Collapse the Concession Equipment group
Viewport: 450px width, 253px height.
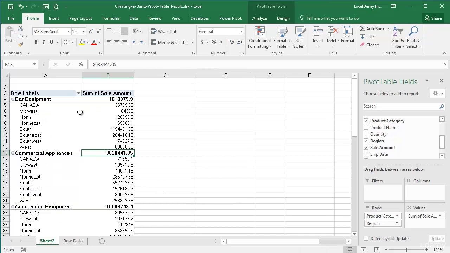13,207
